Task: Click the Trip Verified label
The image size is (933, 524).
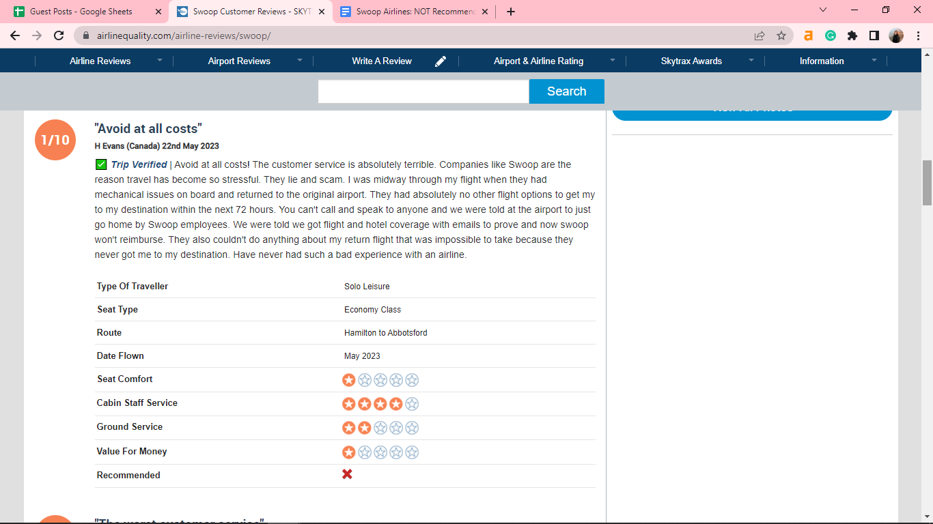Action: tap(139, 164)
